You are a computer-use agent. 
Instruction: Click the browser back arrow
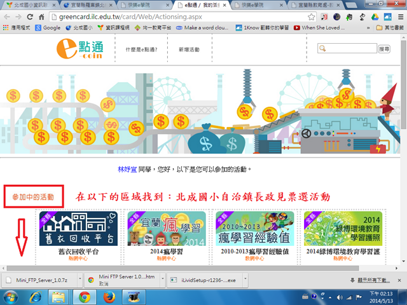8,17
